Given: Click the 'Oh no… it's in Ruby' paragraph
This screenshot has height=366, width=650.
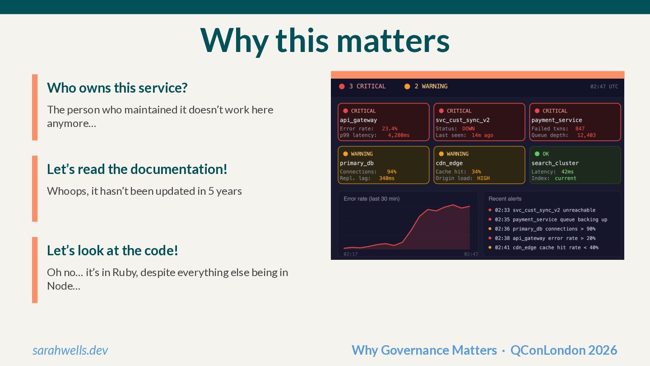Looking at the screenshot, I should click(x=167, y=279).
